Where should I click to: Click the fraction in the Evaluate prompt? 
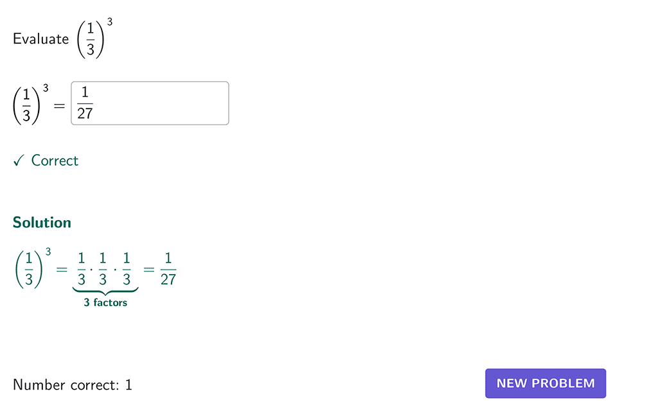coord(91,40)
